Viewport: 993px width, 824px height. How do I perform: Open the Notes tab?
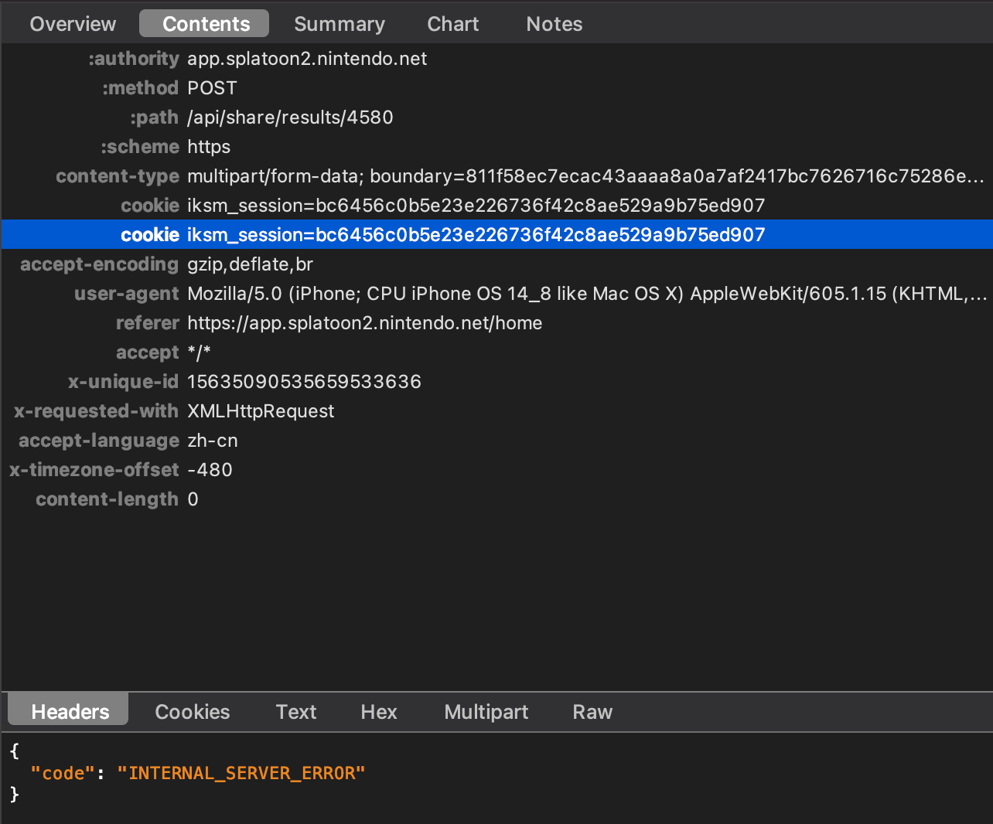pyautogui.click(x=554, y=24)
